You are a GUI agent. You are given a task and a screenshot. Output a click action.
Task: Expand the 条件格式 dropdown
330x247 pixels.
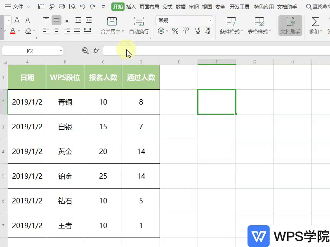click(x=231, y=26)
